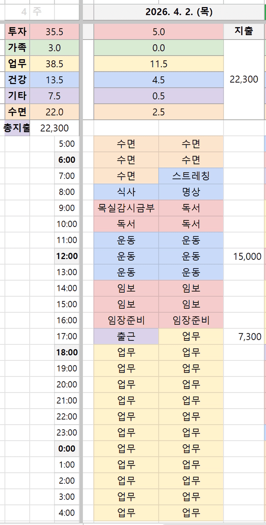
Task: Click the 목실감시금부 schedule cell
Action: (x=126, y=208)
